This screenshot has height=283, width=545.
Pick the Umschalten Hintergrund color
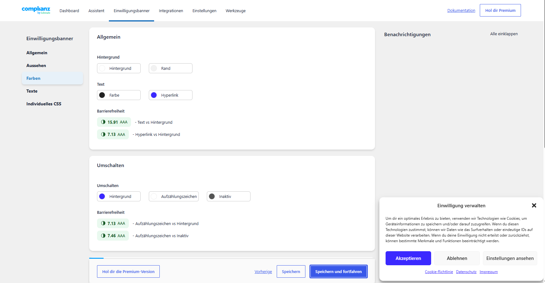[119, 196]
